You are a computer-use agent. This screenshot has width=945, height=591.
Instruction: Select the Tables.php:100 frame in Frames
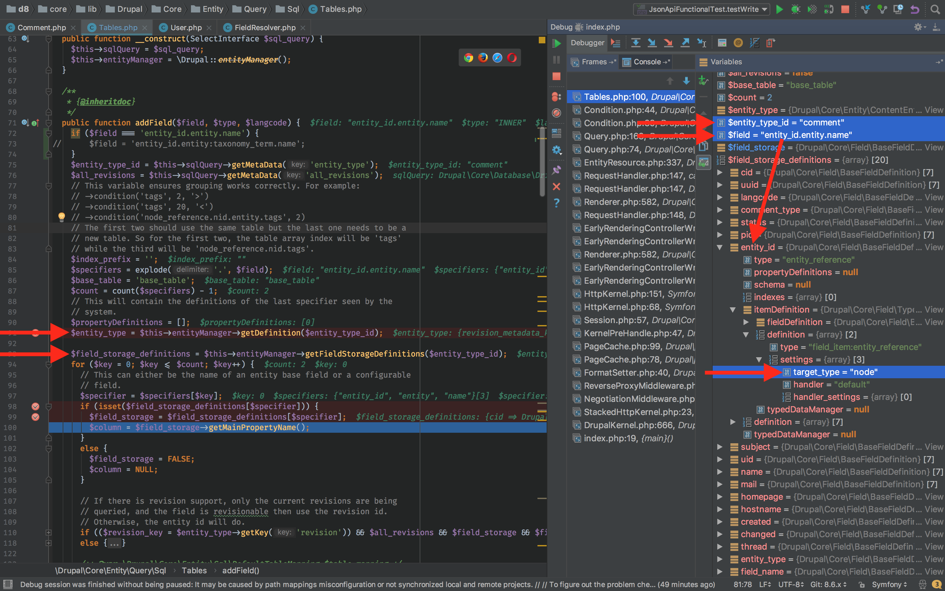(x=633, y=97)
